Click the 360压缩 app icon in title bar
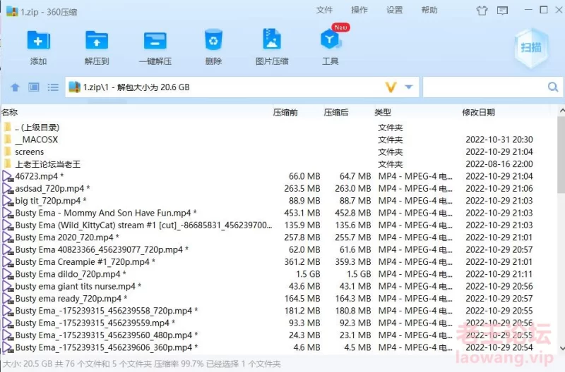 coord(12,11)
